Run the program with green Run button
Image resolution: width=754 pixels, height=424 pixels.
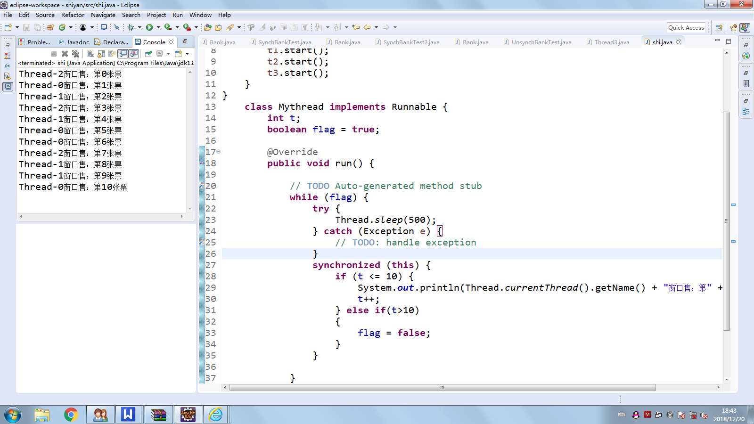click(x=149, y=27)
